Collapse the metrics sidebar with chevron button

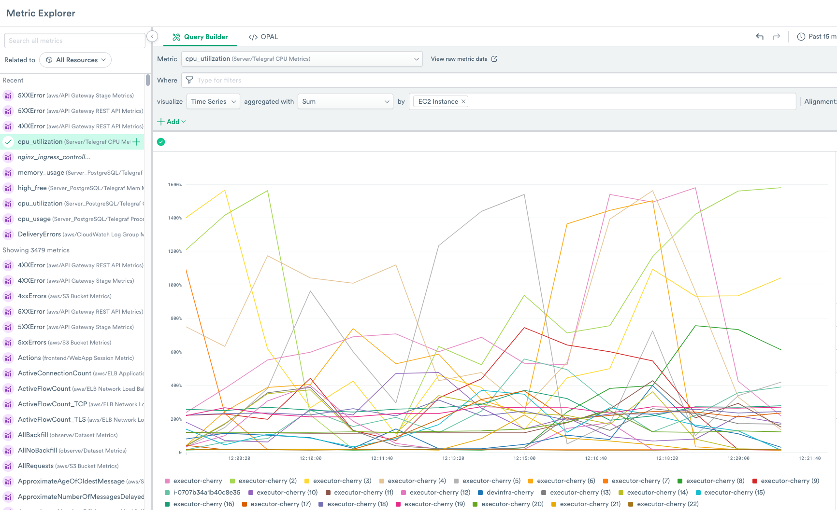coord(152,36)
